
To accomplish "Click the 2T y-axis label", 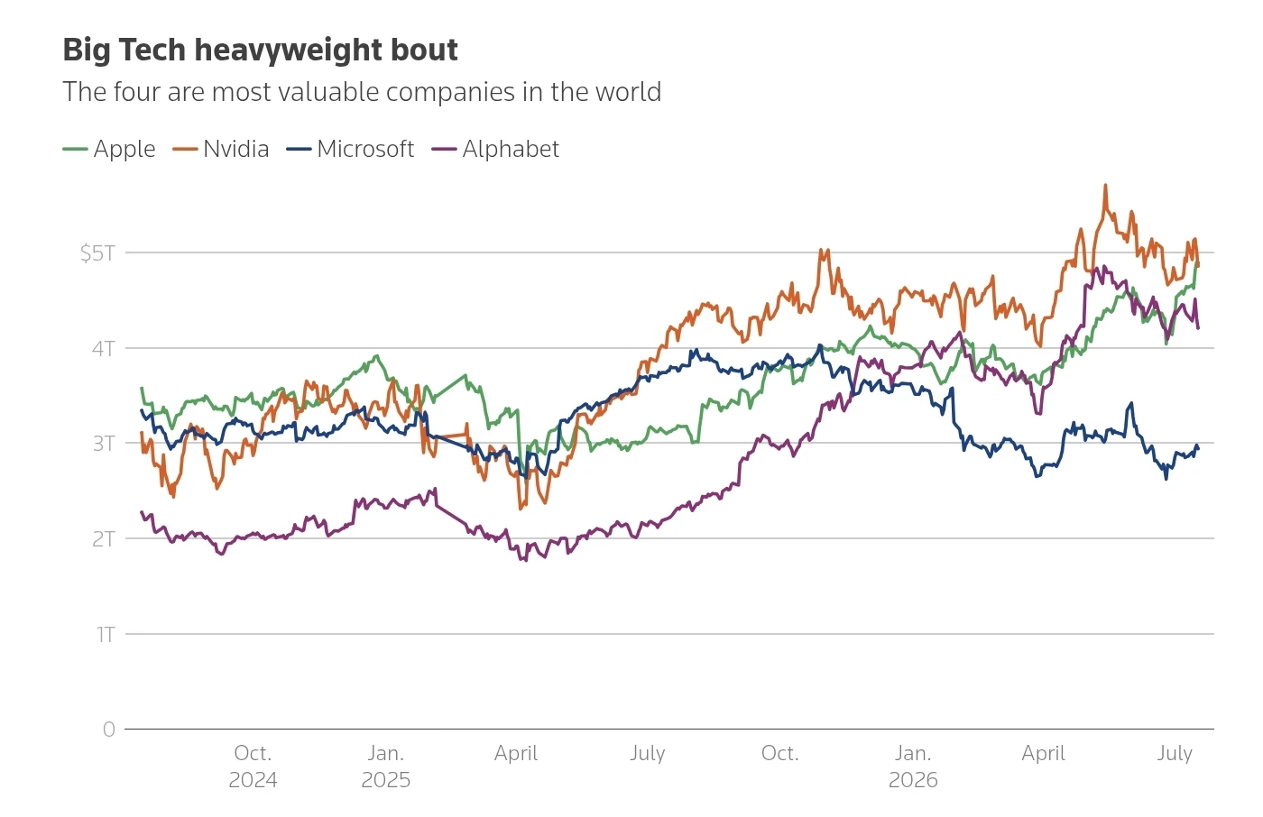I will pyautogui.click(x=104, y=539).
